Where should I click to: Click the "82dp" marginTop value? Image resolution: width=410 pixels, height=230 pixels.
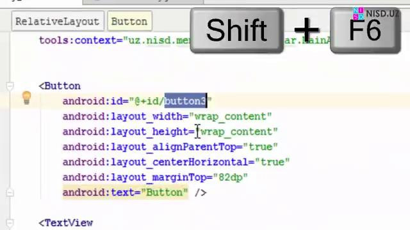pos(231,178)
